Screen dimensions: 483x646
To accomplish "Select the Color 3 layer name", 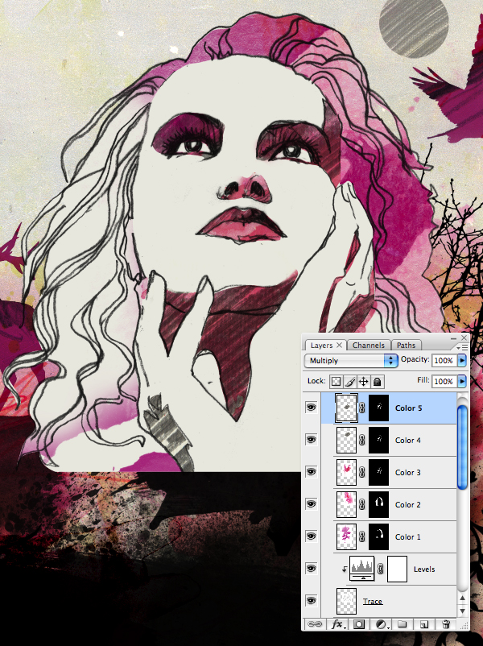I will (x=408, y=472).
